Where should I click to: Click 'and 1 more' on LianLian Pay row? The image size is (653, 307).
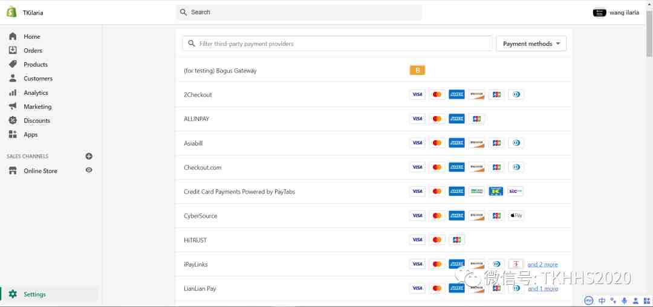pos(542,289)
